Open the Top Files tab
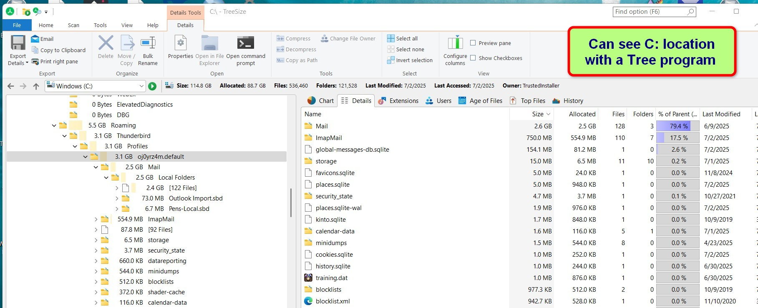The image size is (758, 308). (528, 100)
